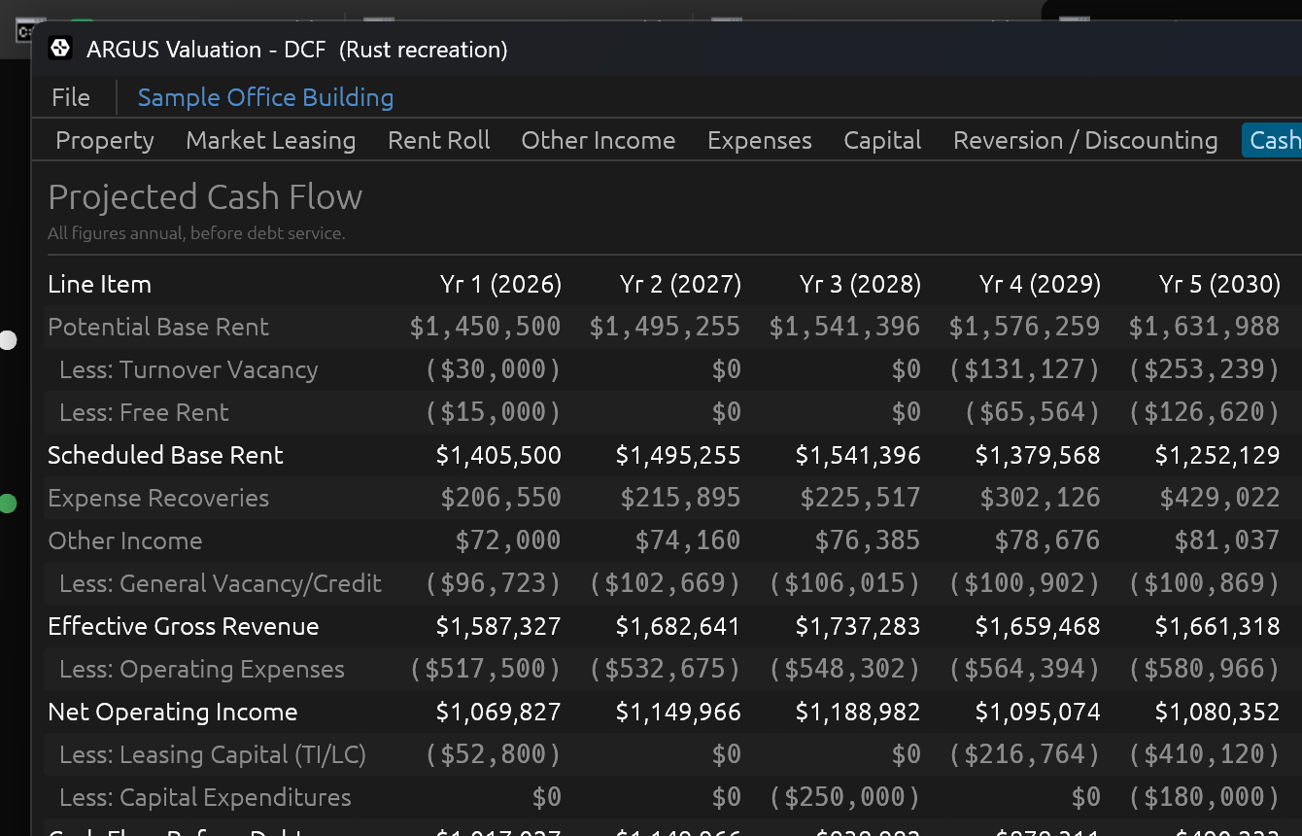Click the 'All figures annual, before debt service.' note

tap(196, 233)
